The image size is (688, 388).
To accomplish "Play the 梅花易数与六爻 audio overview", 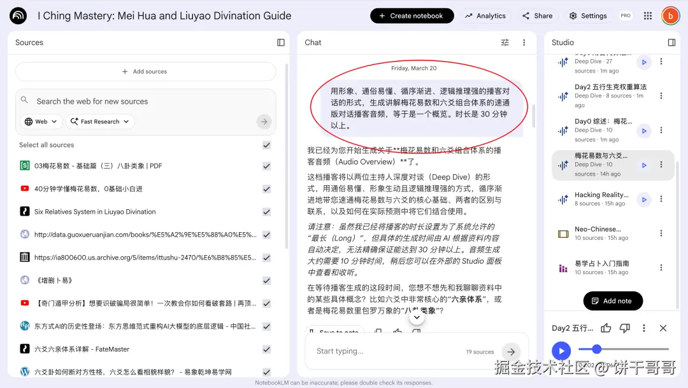I will 643,165.
